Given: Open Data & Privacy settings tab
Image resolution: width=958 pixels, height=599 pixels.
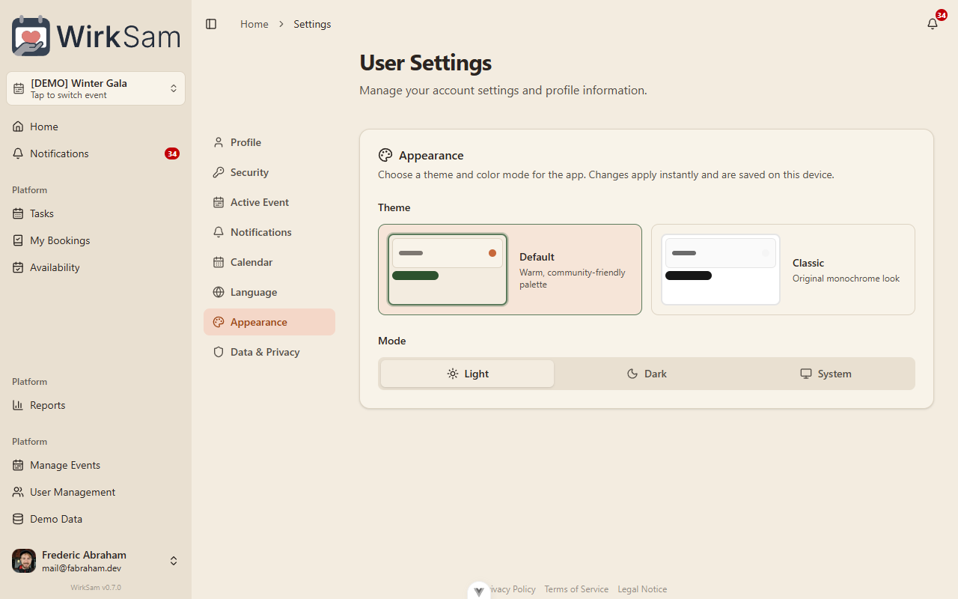Looking at the screenshot, I should (269, 352).
